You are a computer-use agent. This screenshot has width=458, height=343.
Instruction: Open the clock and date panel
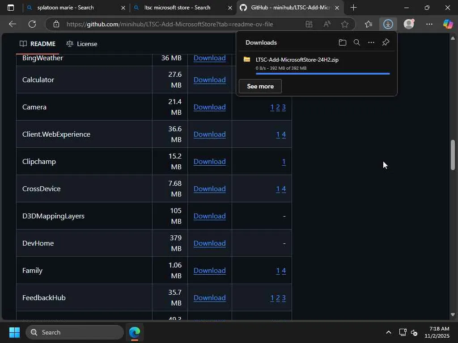pyautogui.click(x=437, y=332)
